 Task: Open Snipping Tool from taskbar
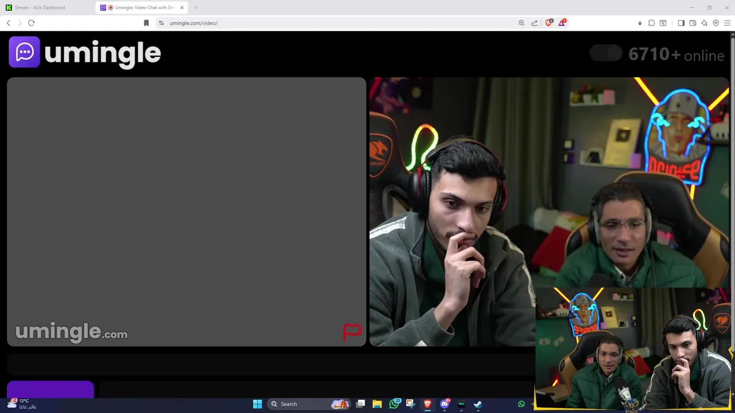410,404
